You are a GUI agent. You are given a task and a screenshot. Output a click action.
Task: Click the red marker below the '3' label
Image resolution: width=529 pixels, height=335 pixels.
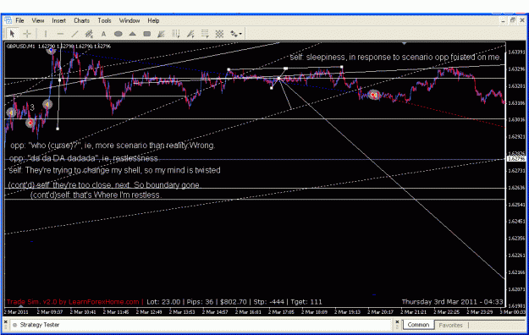pyautogui.click(x=30, y=123)
